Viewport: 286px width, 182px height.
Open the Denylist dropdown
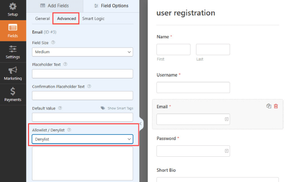[x=82, y=139]
